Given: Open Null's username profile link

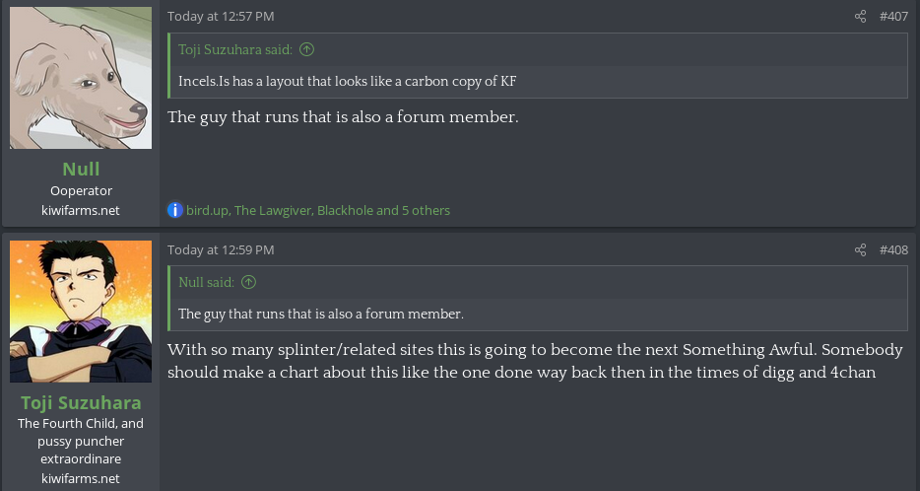Looking at the screenshot, I should (81, 169).
